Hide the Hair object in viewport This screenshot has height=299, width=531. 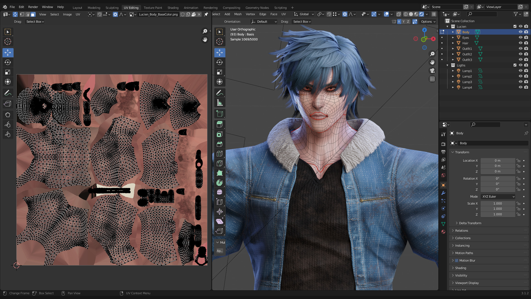click(520, 43)
